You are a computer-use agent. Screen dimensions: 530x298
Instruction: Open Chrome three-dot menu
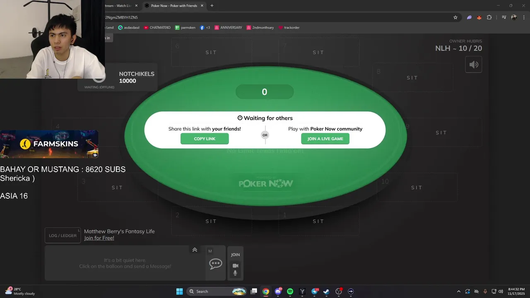pyautogui.click(x=524, y=17)
